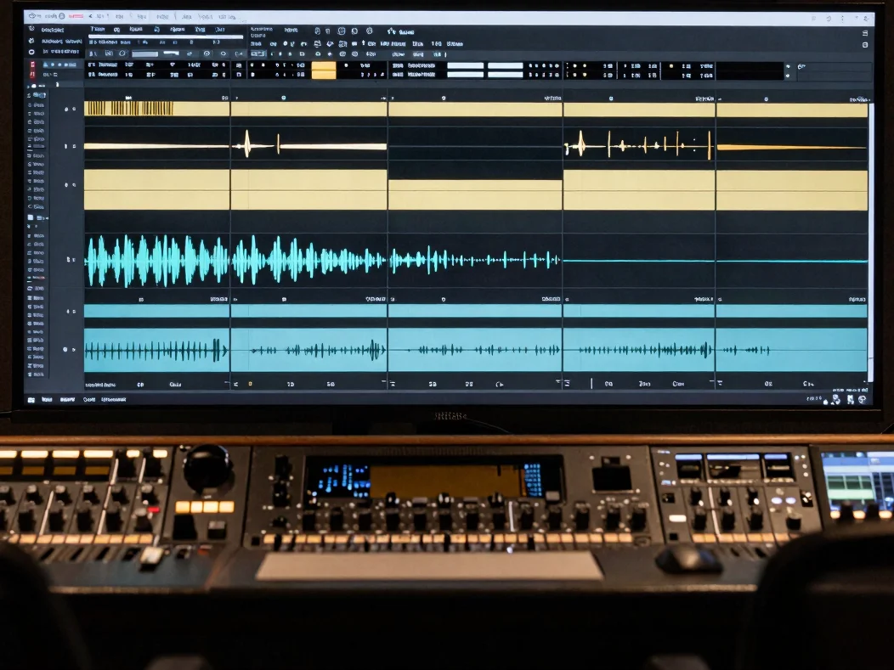
Task: Click the lower-right white value field in the transport
Action: coord(505,75)
